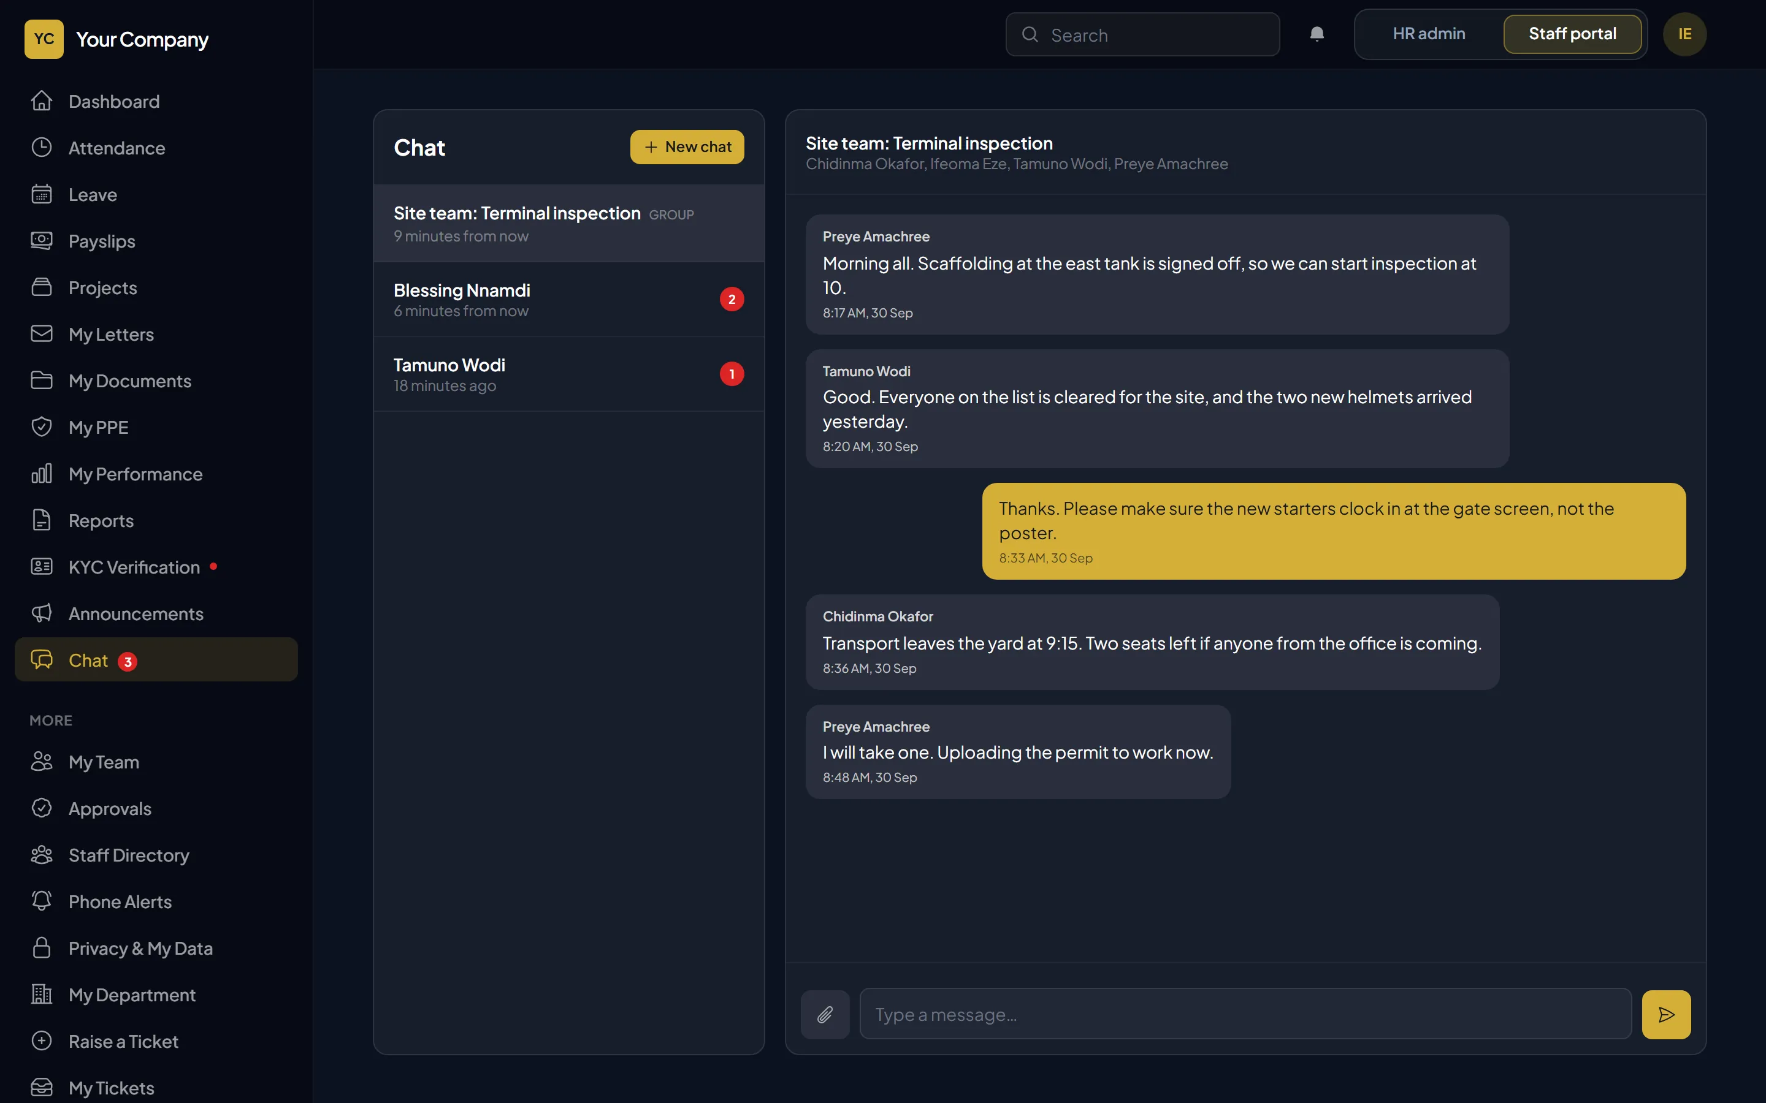Screen dimensions: 1766x1103
Task: Switch to HR admin view
Action: tap(1428, 34)
